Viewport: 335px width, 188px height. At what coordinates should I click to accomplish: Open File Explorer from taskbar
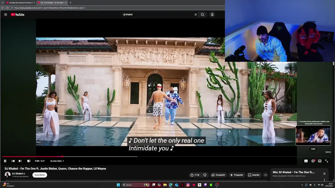pyautogui.click(x=165, y=185)
